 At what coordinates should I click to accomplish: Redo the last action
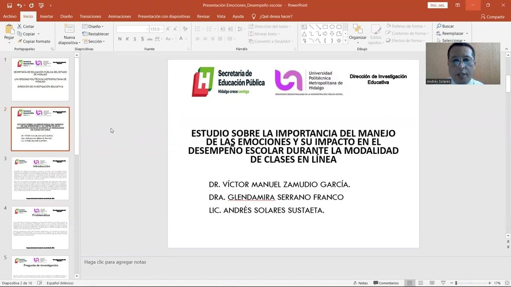(x=32, y=5)
